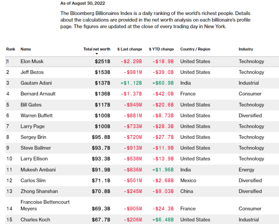Click the Name column header
The height and width of the screenshot is (224, 279).
[26, 49]
